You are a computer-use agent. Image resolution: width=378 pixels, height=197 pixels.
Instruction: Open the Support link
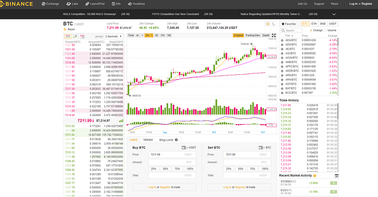319,4
